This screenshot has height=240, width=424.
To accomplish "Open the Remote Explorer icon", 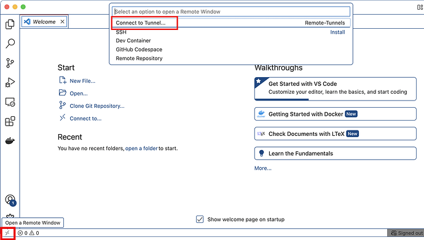I will (x=10, y=102).
